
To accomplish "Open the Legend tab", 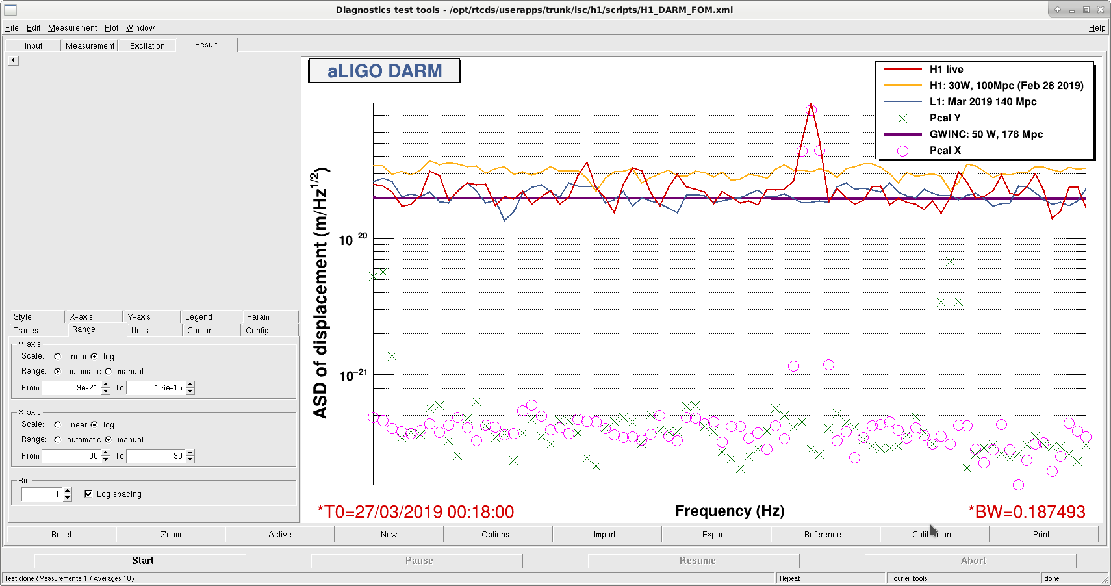I will click(x=199, y=317).
